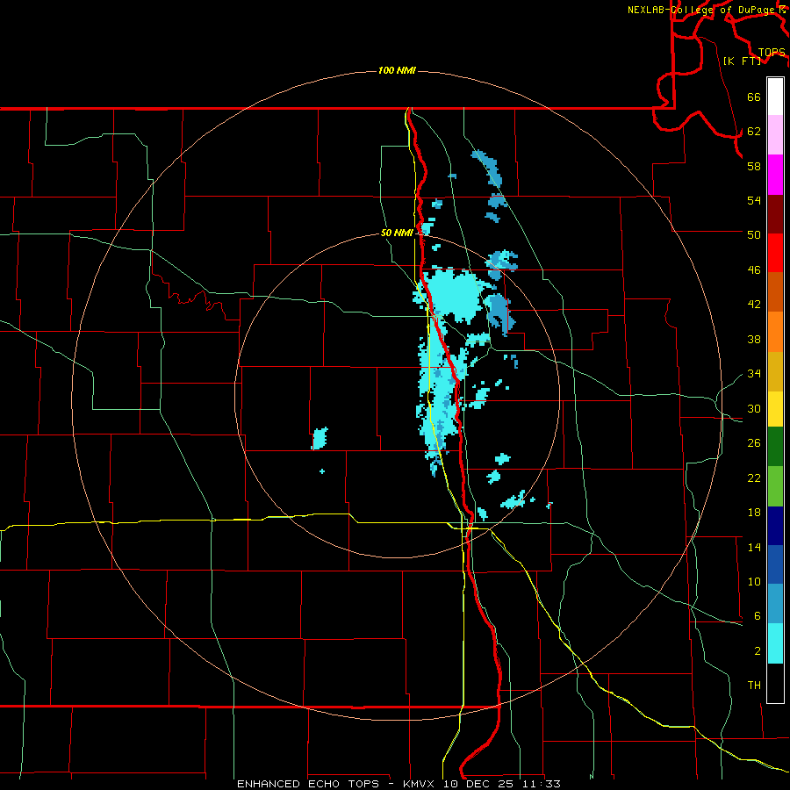Select the bright red legend swatch
The height and width of the screenshot is (790, 790).
pyautogui.click(x=775, y=253)
